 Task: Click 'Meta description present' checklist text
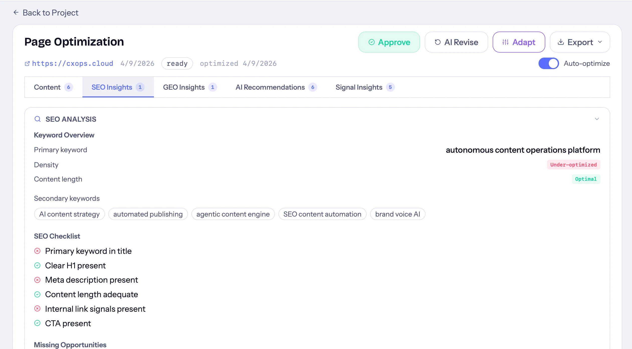pos(91,280)
